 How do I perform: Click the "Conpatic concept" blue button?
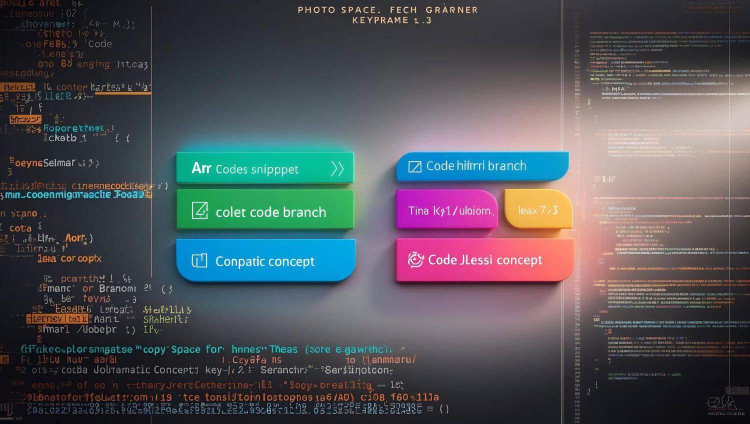coord(265,260)
